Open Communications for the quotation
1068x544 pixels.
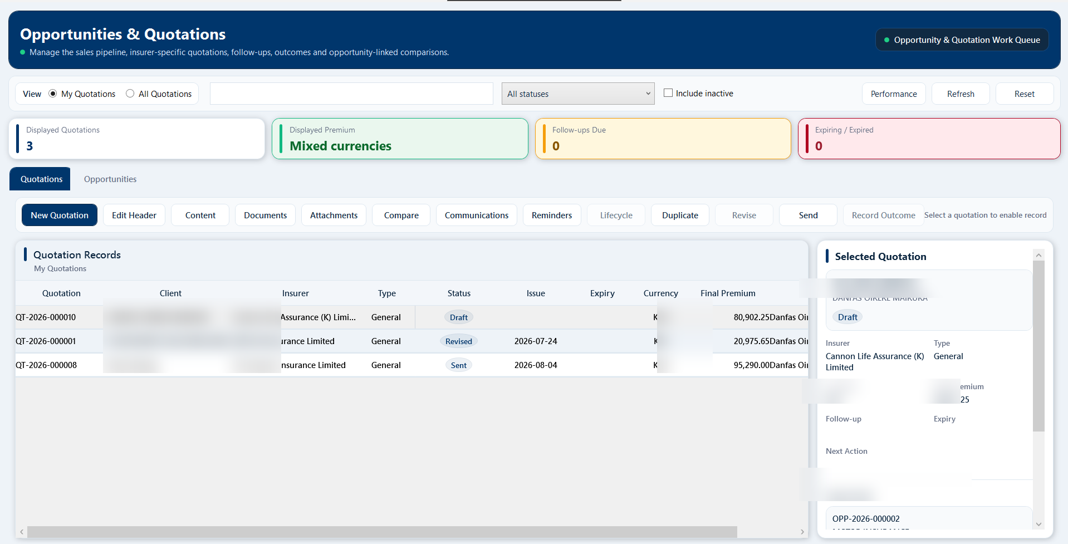pyautogui.click(x=477, y=215)
